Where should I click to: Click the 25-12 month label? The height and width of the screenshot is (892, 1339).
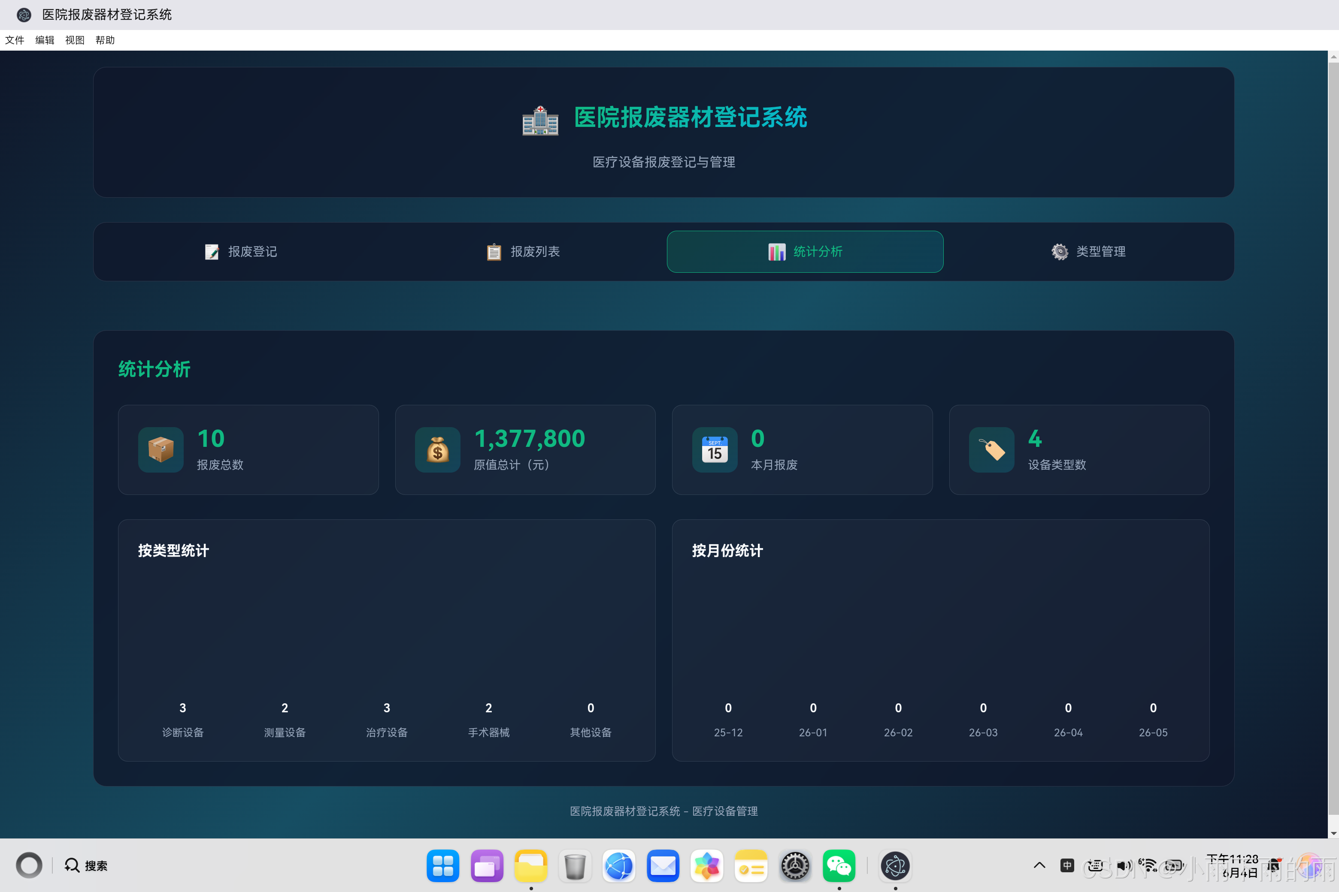(x=728, y=733)
